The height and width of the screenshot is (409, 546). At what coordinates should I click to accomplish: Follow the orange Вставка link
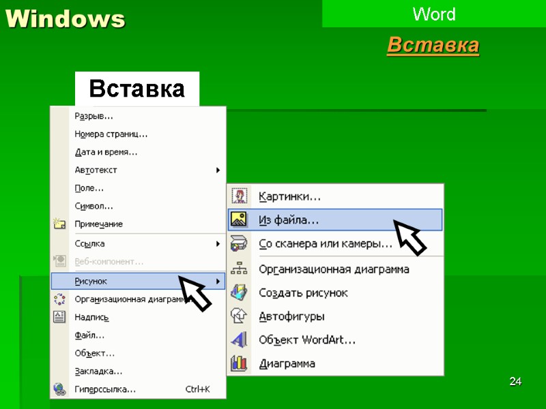pyautogui.click(x=433, y=45)
